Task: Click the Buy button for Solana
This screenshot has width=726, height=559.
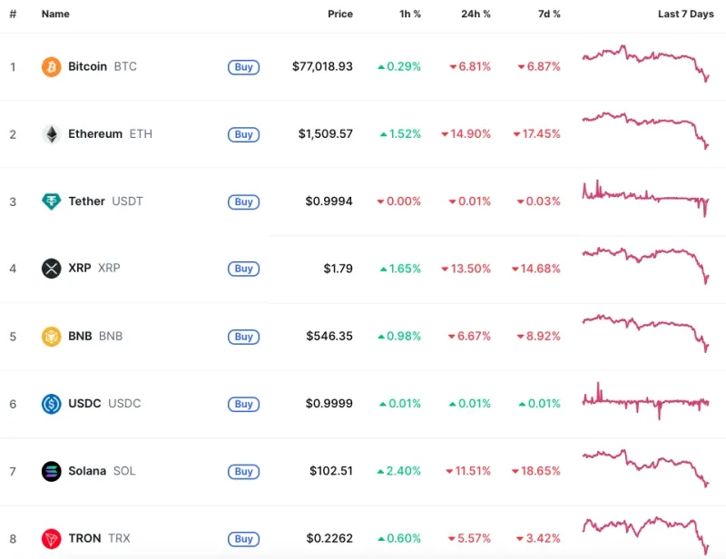Action: (242, 472)
